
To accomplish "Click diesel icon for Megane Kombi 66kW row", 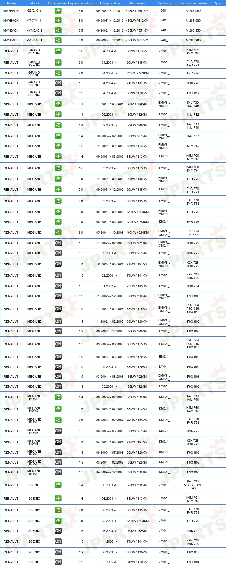I will coord(58,472).
